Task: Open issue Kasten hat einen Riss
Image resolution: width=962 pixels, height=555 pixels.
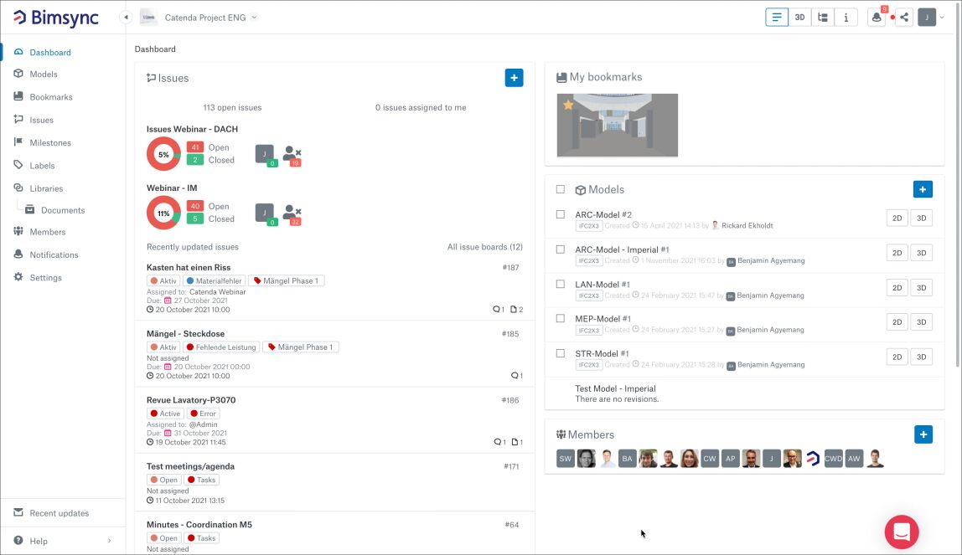Action: click(x=189, y=268)
